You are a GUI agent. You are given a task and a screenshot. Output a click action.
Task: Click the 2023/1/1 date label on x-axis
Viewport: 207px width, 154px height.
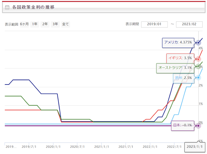point(195,147)
